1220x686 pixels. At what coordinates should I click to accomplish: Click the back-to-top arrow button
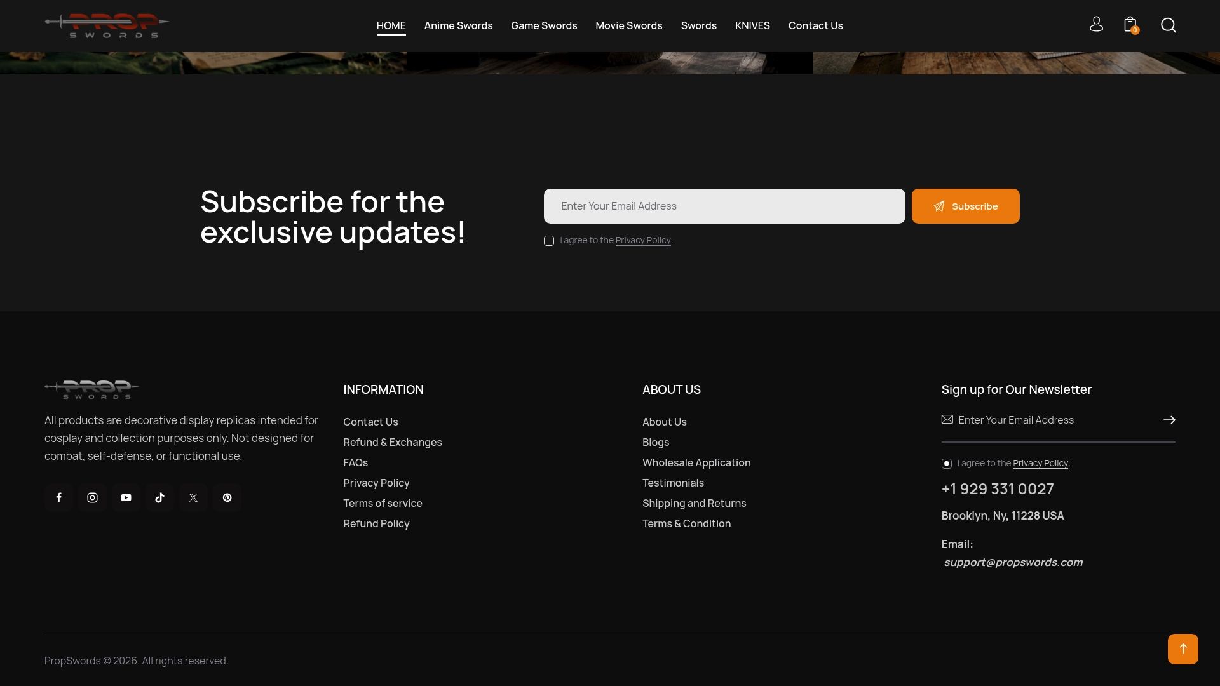point(1183,649)
